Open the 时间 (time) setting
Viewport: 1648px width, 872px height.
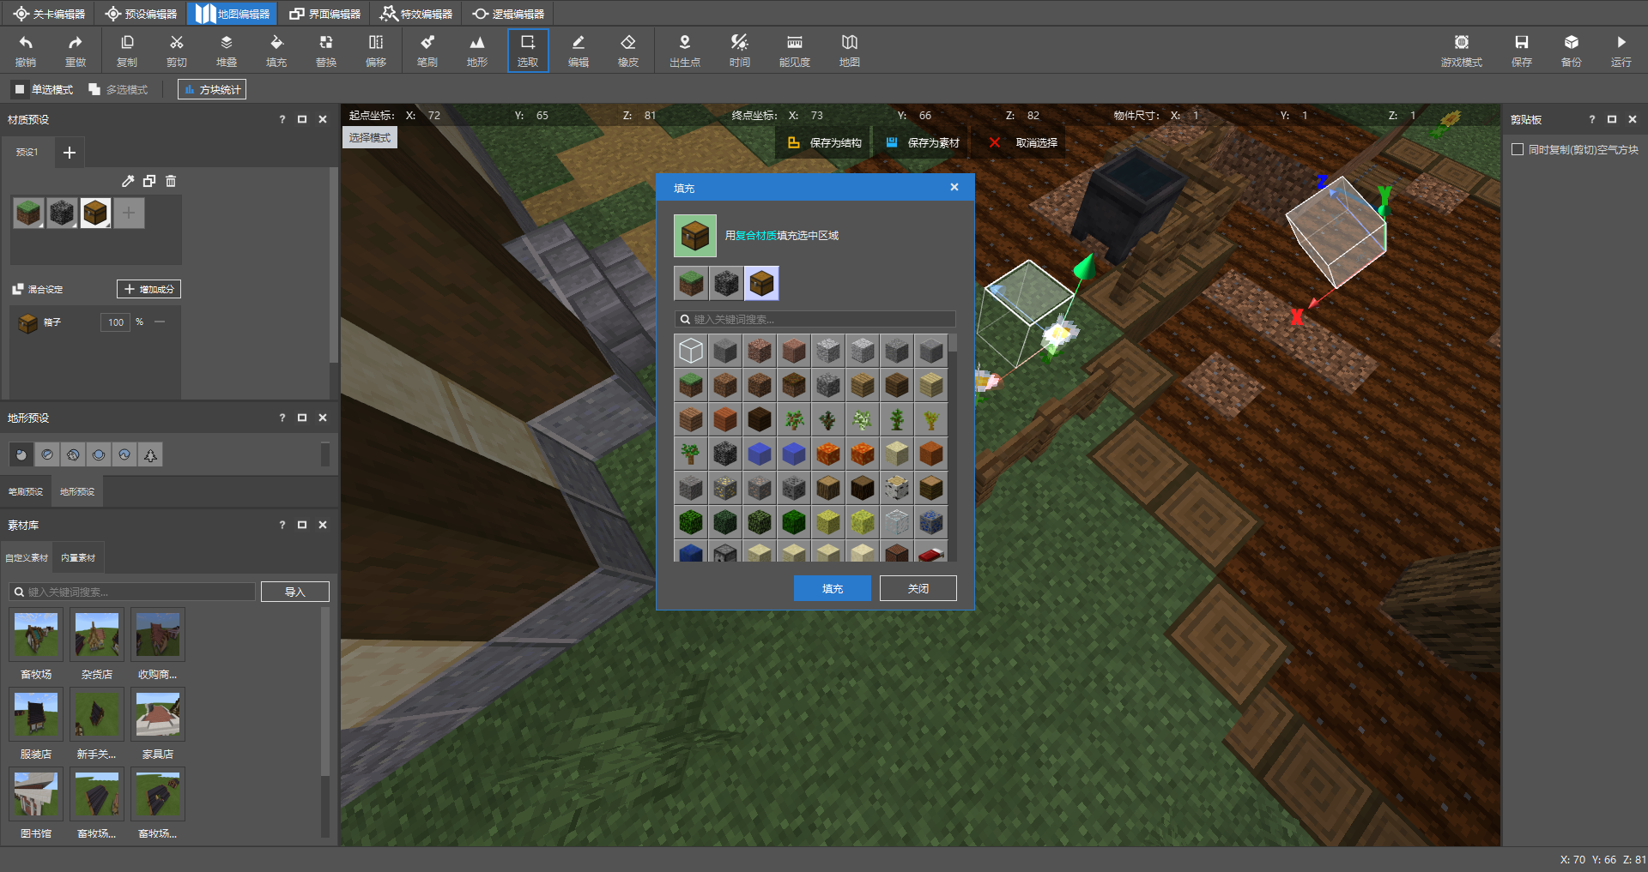(x=740, y=51)
